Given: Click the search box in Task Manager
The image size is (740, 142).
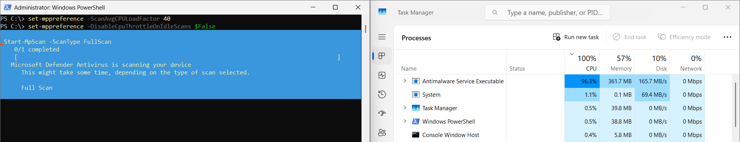Looking at the screenshot, I should coord(547,13).
